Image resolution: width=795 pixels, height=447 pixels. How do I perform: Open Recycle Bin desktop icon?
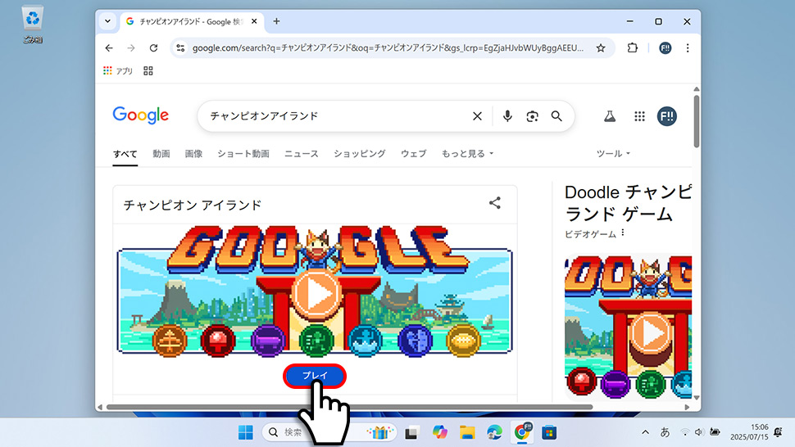[33, 25]
